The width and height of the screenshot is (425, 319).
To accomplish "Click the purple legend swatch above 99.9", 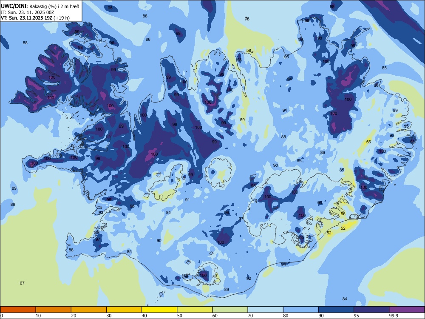I will 407,310.
